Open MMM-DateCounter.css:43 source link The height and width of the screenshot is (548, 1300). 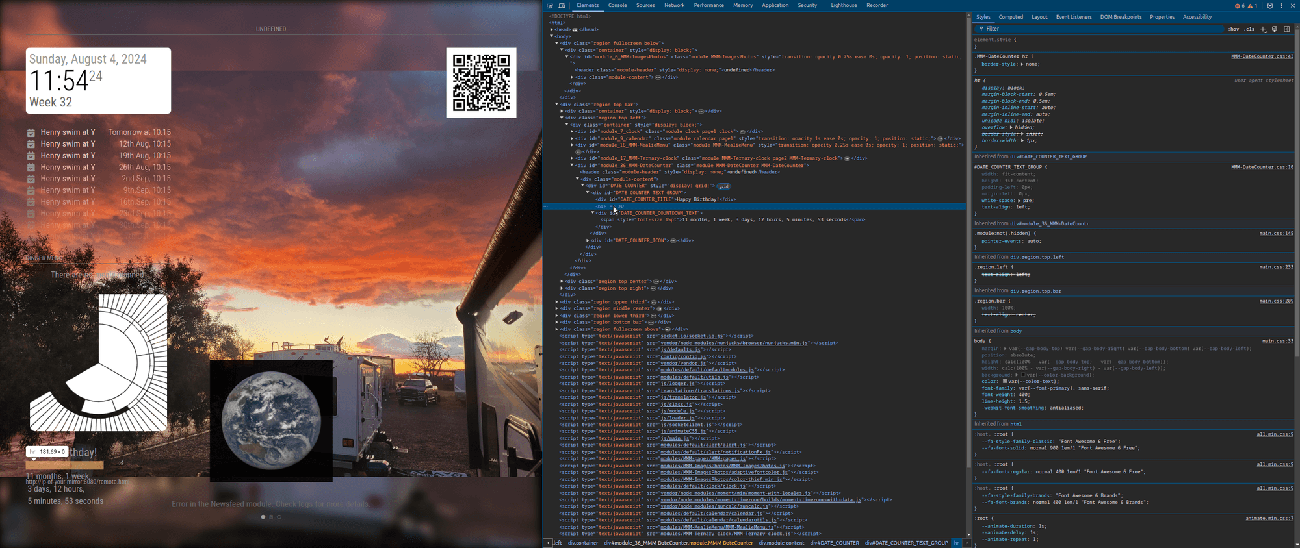(1262, 56)
